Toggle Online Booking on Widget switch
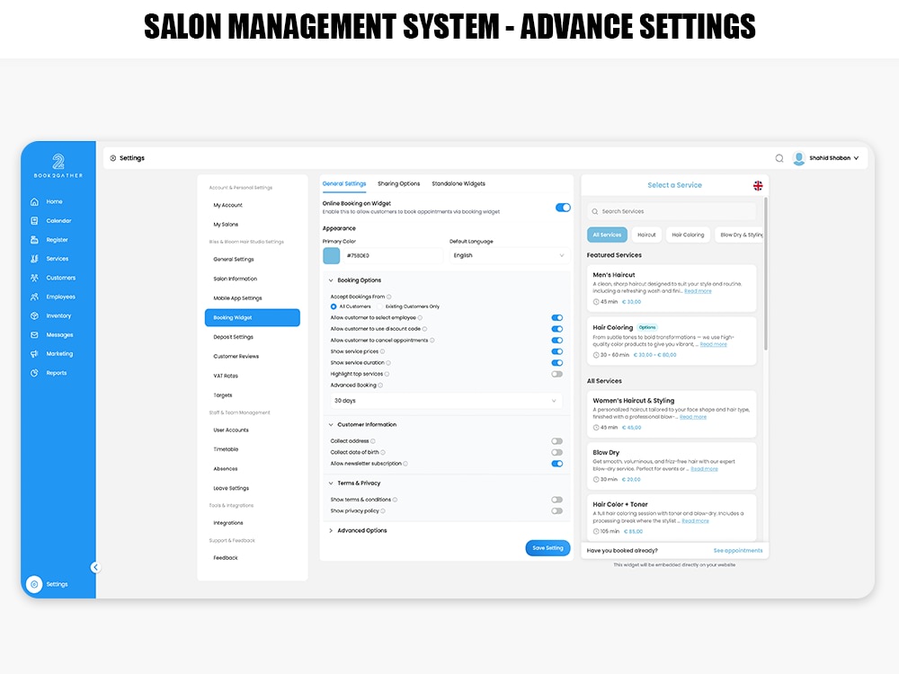This screenshot has width=899, height=674. 563,208
